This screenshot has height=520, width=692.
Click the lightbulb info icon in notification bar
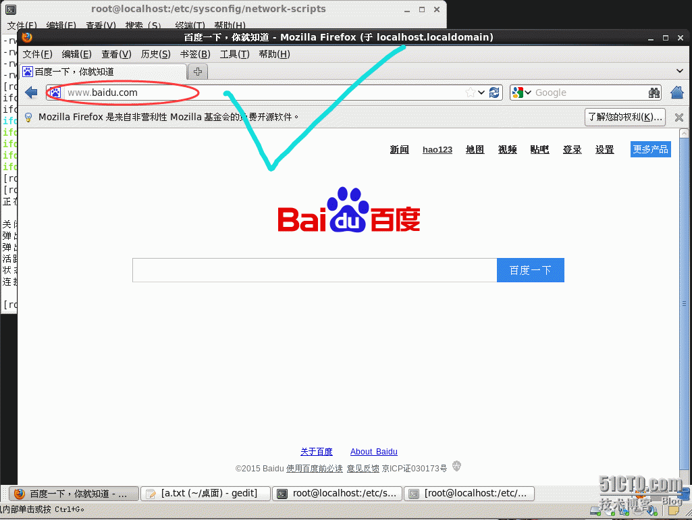28,118
